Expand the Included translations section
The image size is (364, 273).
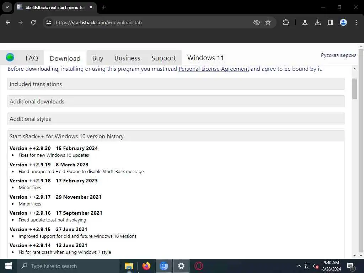tap(176, 84)
